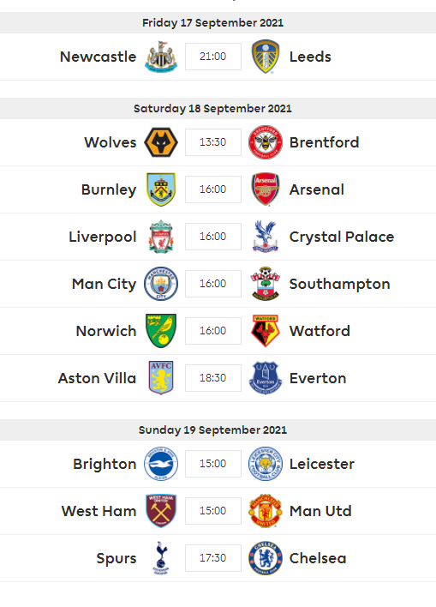Screen dimensions: 436x607
Task: Open the 17:30 Spurs v Chelsea time
Action: point(213,558)
